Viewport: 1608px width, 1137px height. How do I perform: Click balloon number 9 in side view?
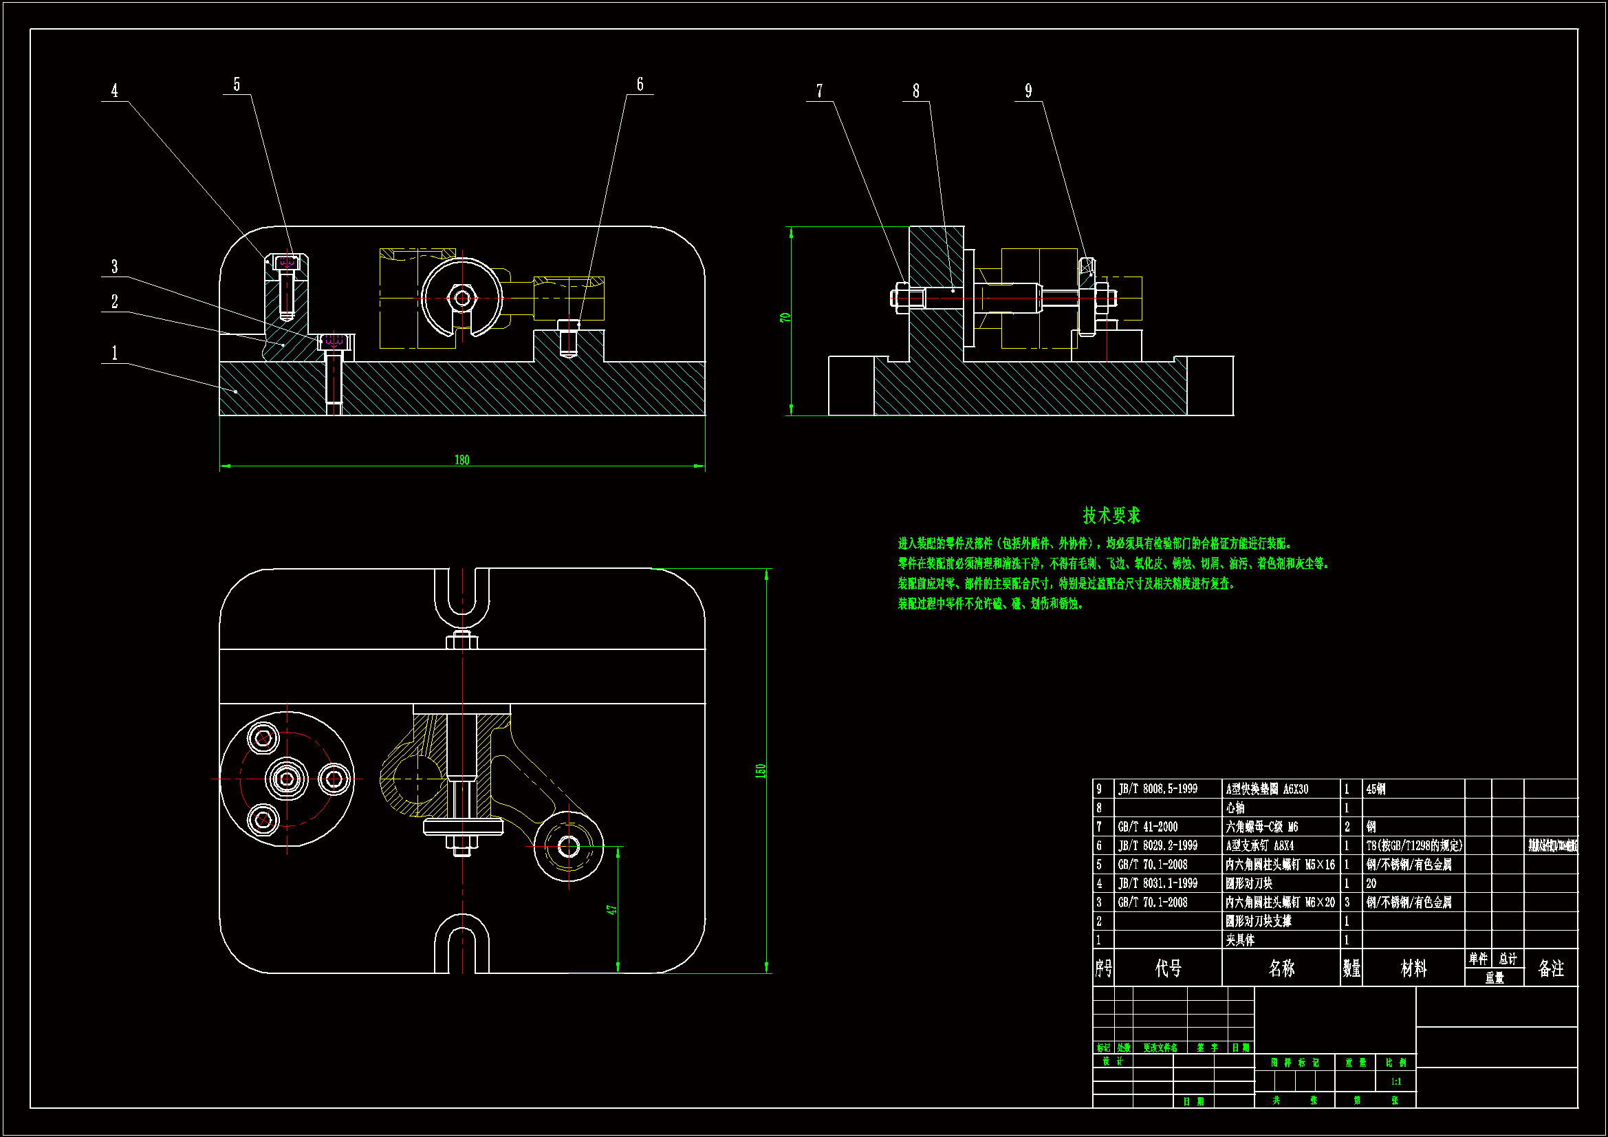pyautogui.click(x=1028, y=91)
